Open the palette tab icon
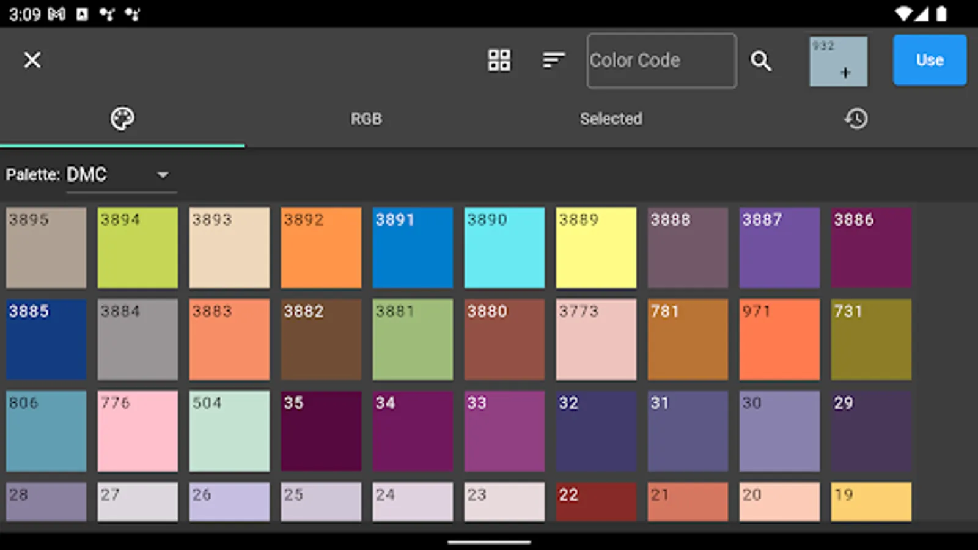978x550 pixels. click(122, 119)
